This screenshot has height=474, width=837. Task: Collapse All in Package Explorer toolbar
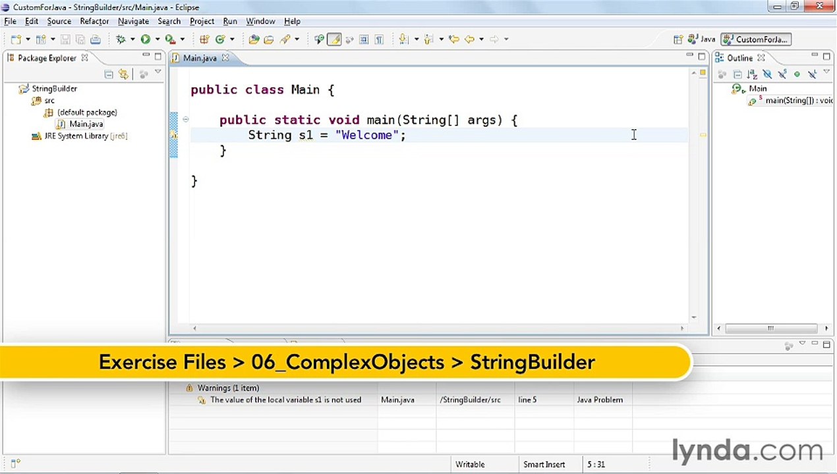pos(109,74)
